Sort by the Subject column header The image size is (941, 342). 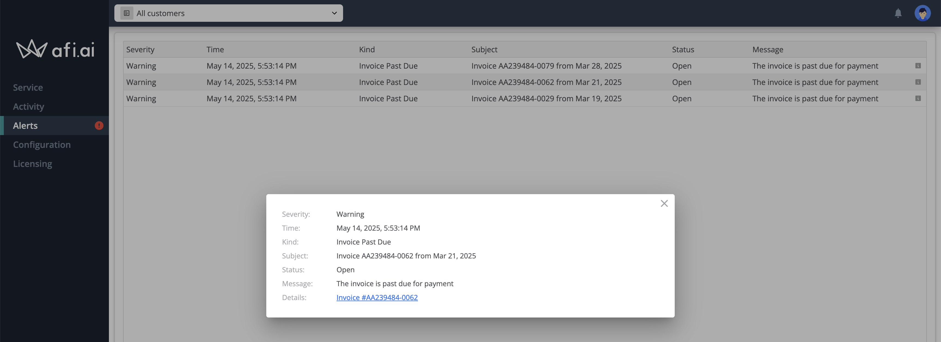coord(484,49)
